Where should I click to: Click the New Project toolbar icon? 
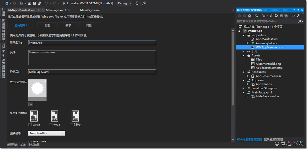pyautogui.click(x=22, y=3)
